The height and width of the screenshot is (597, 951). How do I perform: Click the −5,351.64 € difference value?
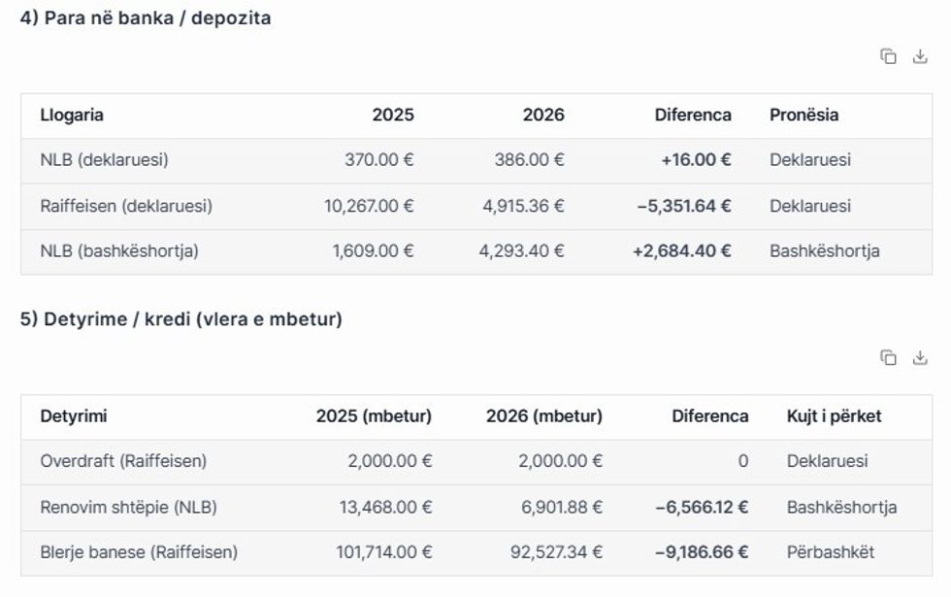pyautogui.click(x=683, y=206)
